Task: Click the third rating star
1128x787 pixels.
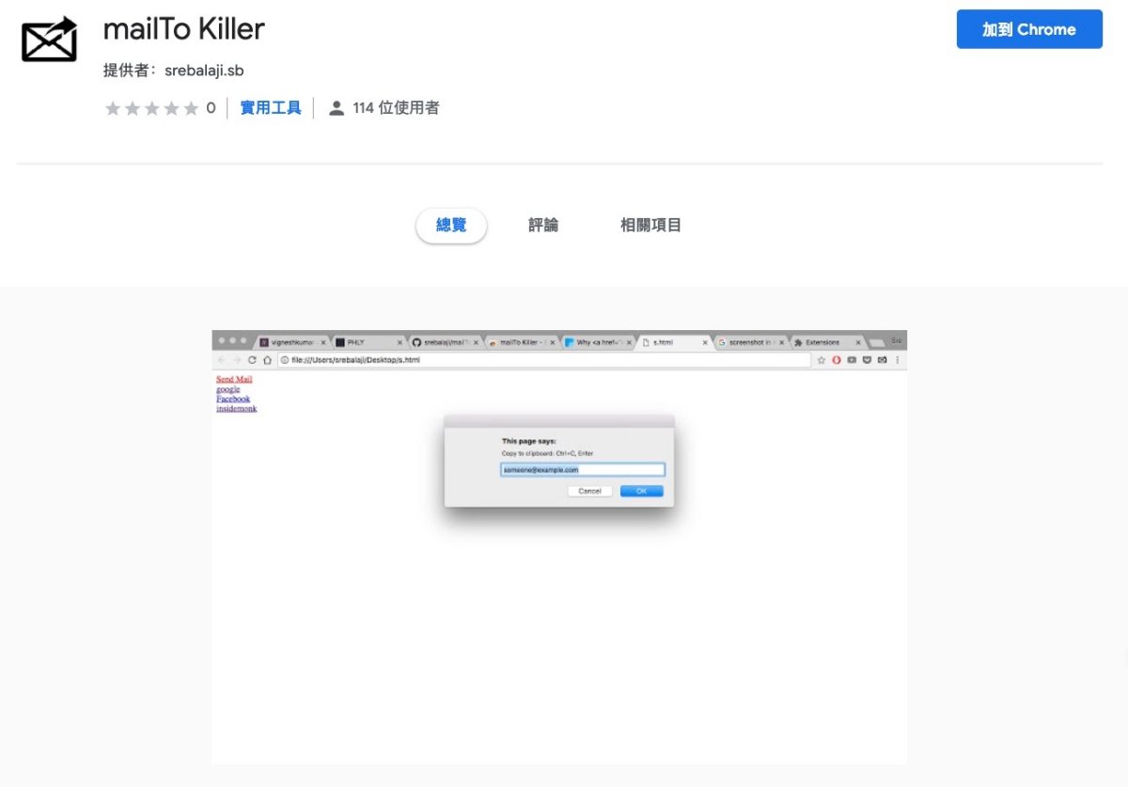Action: pyautogui.click(x=152, y=108)
